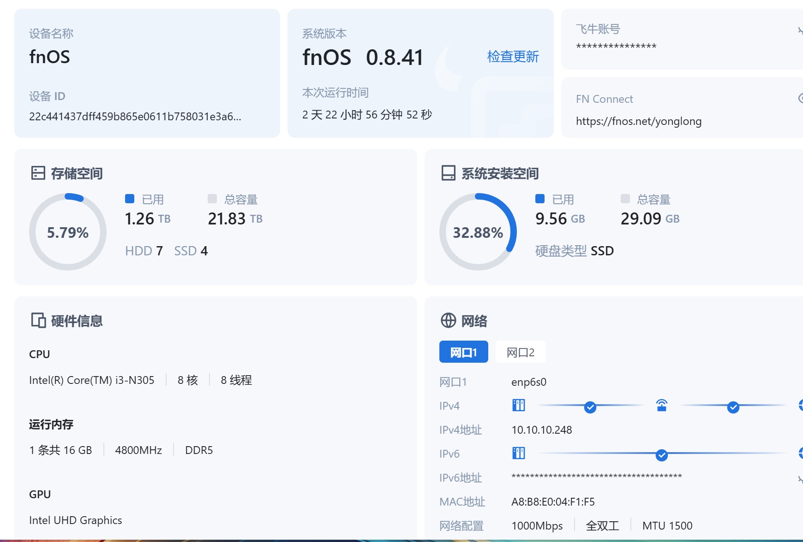Click the FN Connect URL https://fnos.net/yonglong
This screenshot has height=542, width=803.
pos(639,121)
